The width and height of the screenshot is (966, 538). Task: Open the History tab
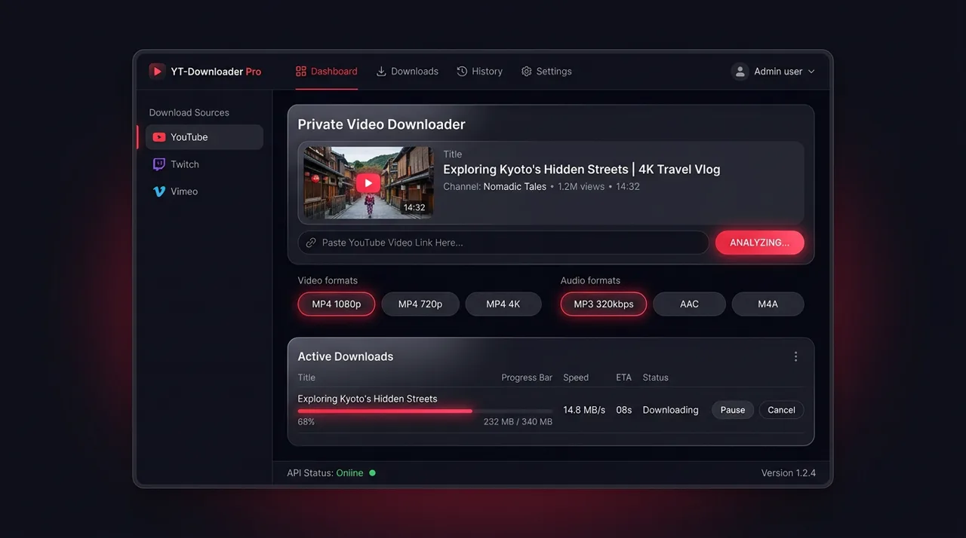tap(480, 71)
